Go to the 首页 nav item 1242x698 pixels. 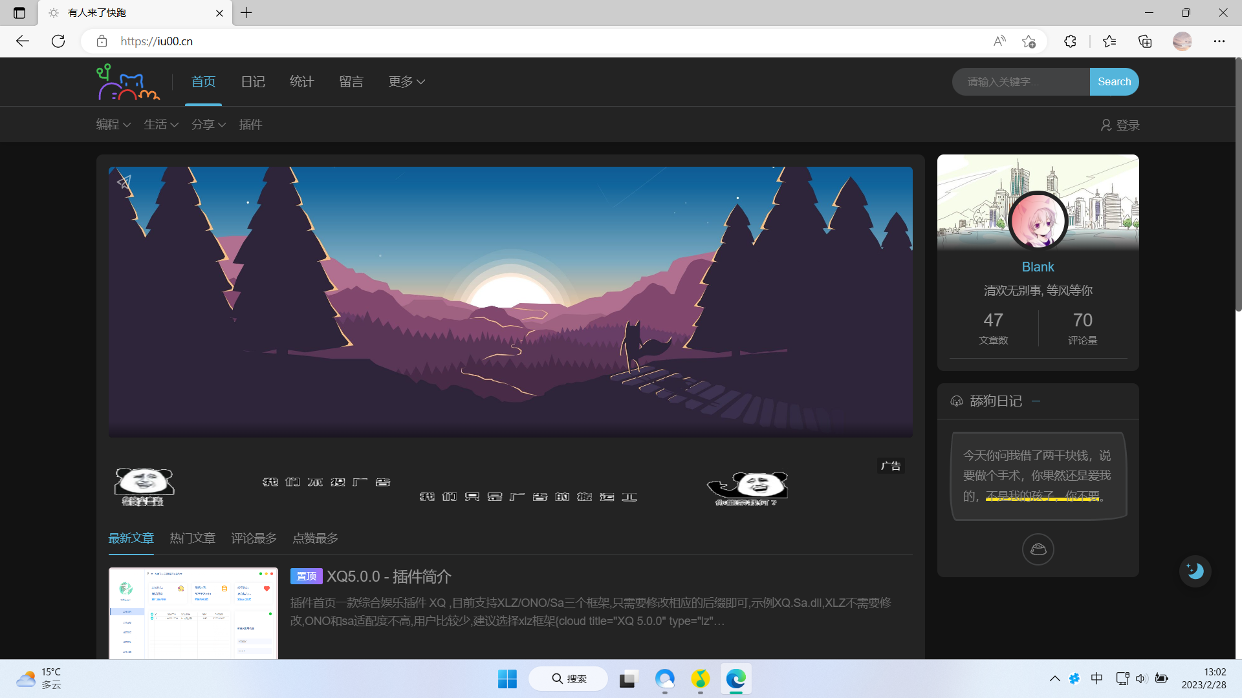(x=203, y=82)
